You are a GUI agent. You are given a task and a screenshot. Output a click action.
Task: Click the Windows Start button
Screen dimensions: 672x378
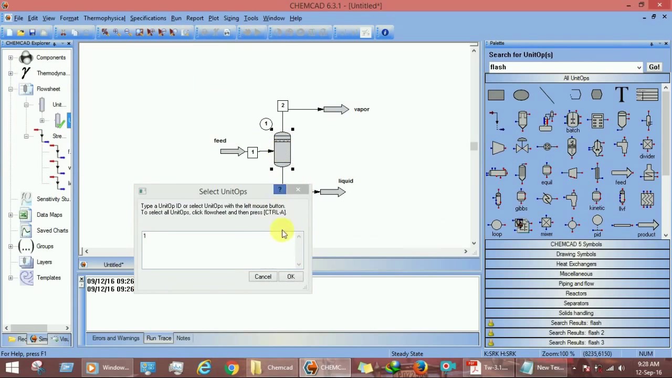pos(11,367)
